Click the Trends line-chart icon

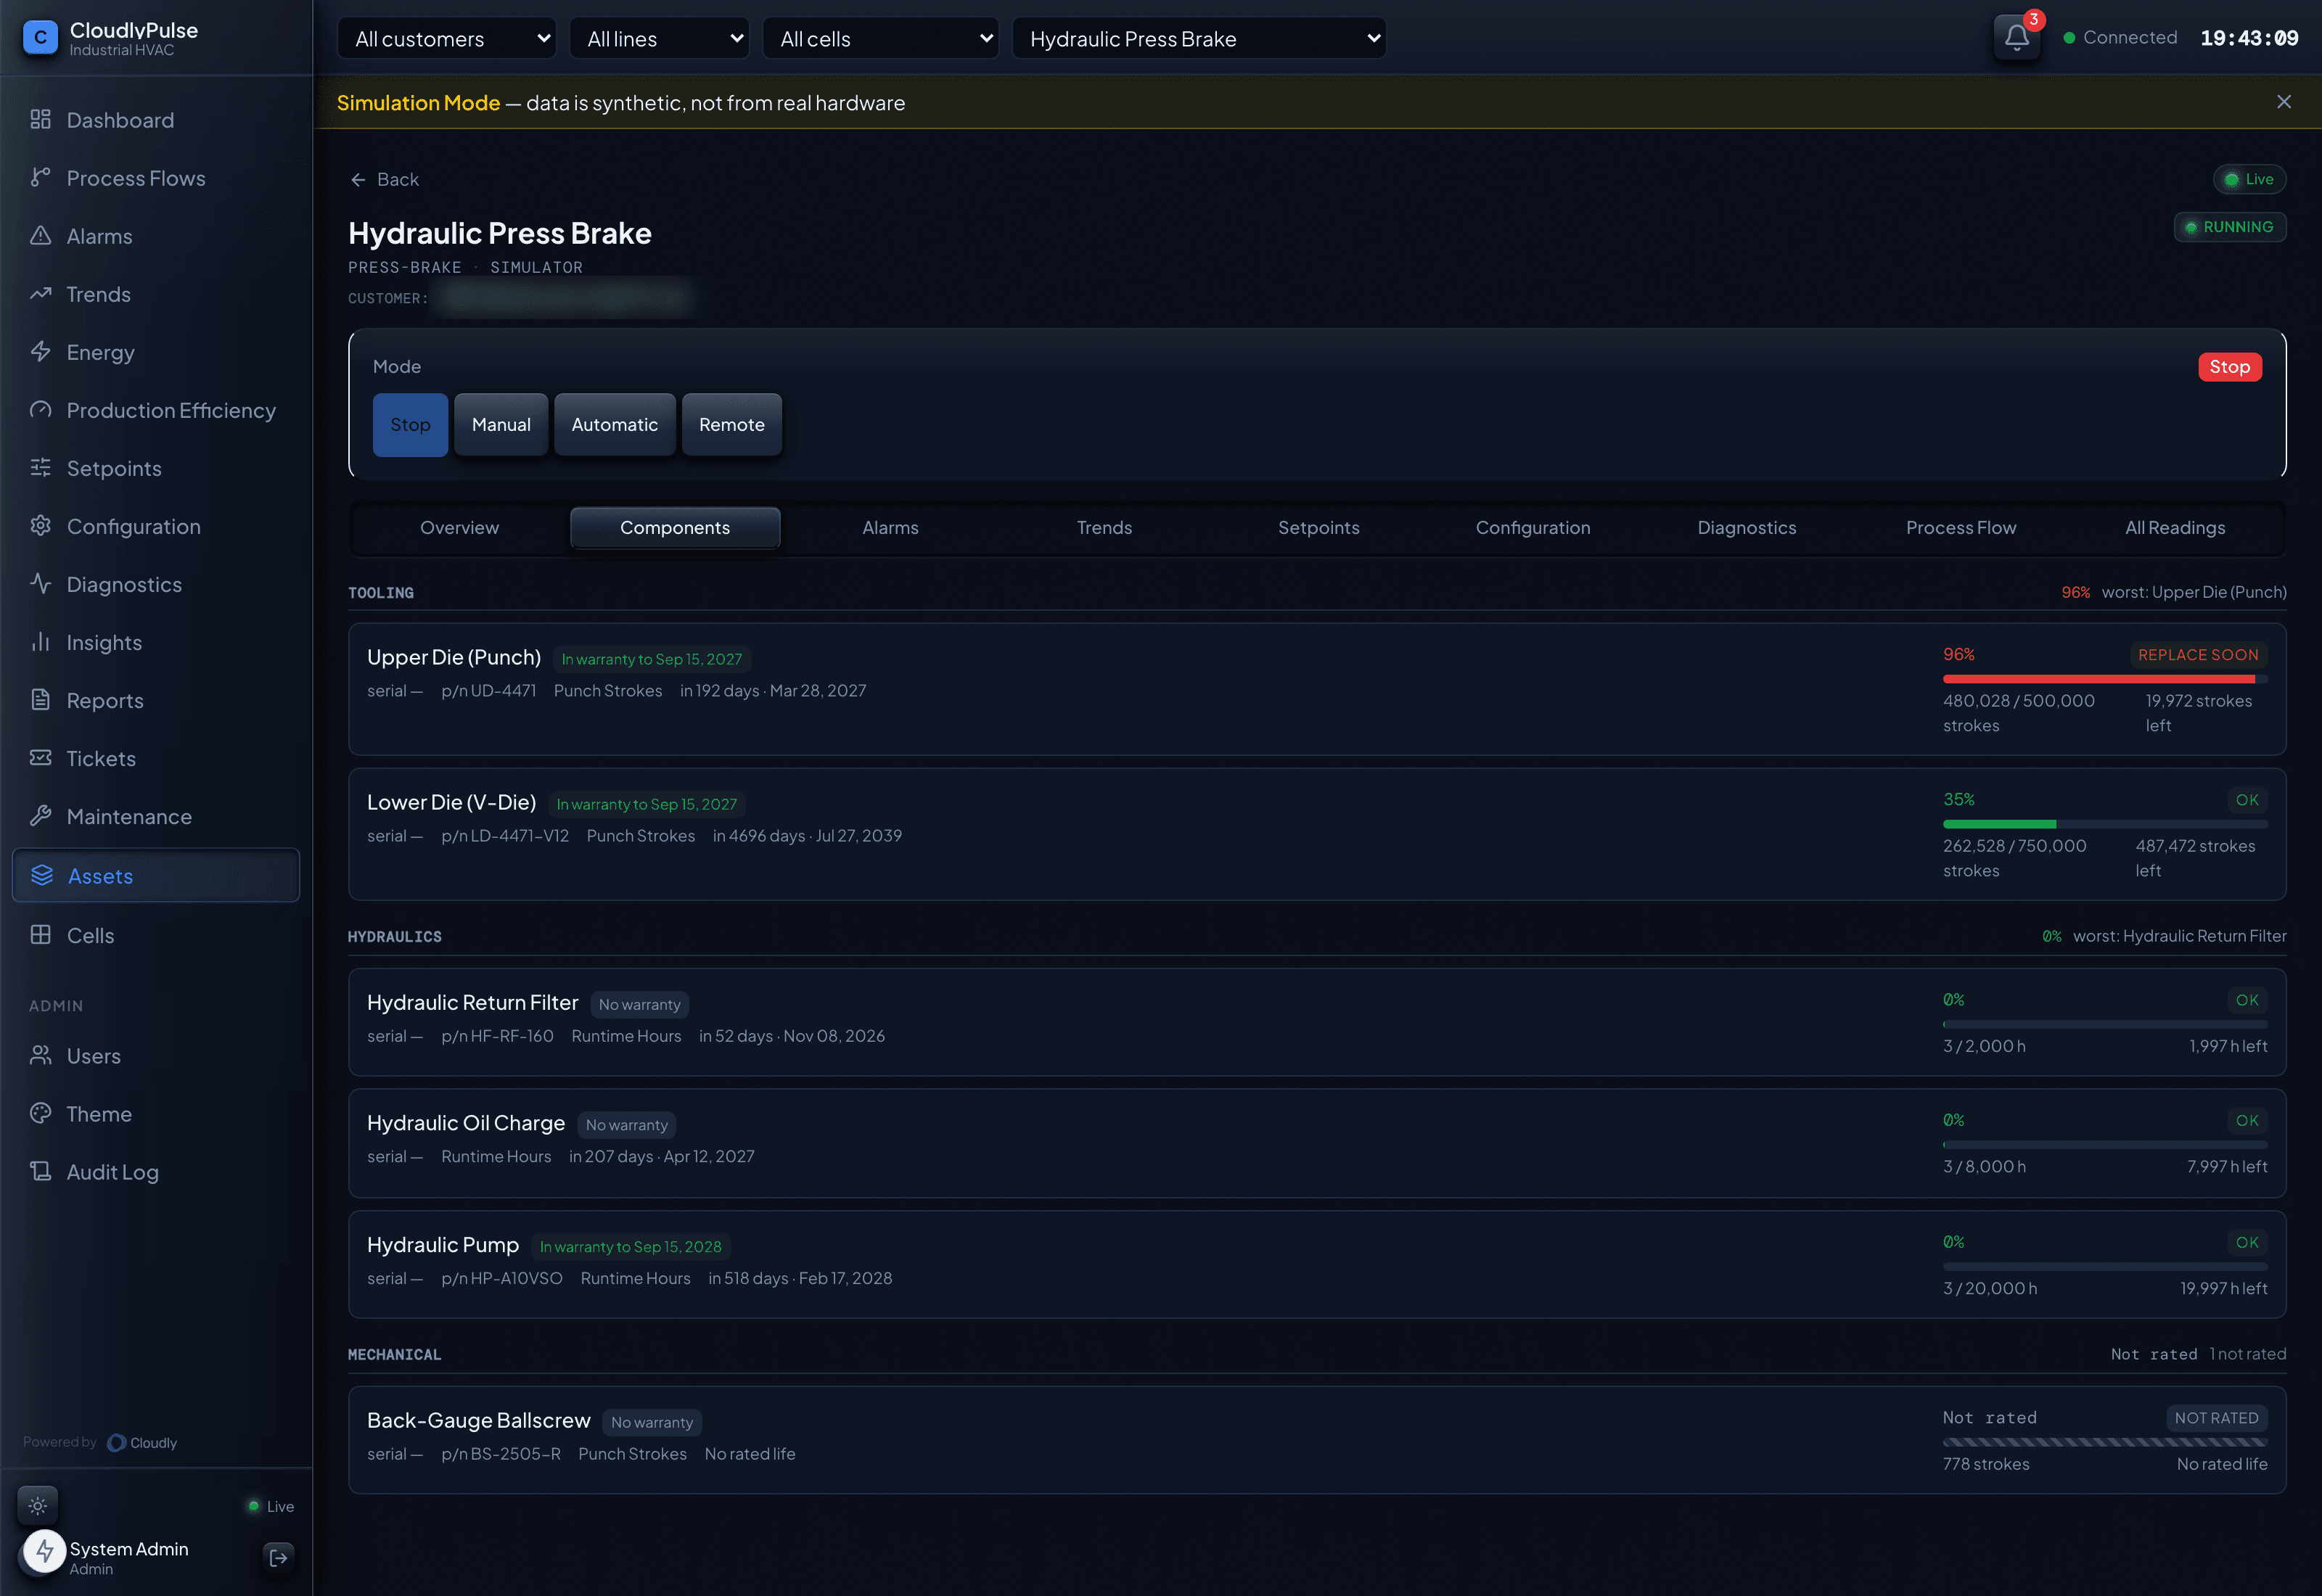pos(40,294)
